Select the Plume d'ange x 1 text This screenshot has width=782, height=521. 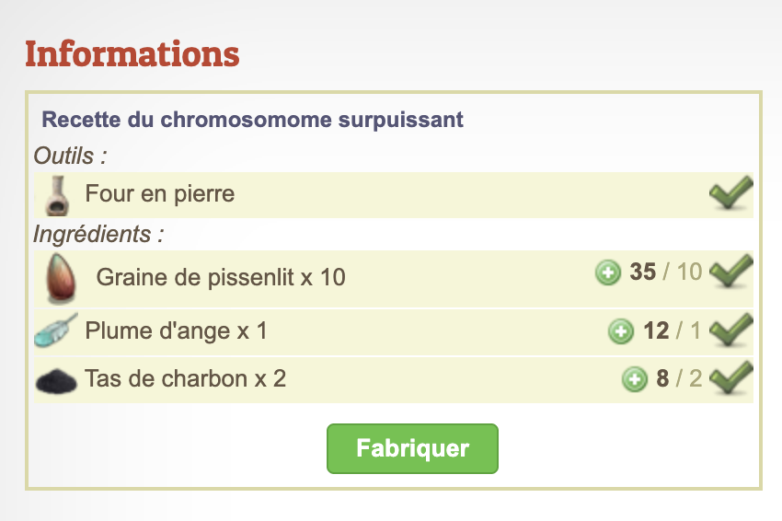coord(176,330)
